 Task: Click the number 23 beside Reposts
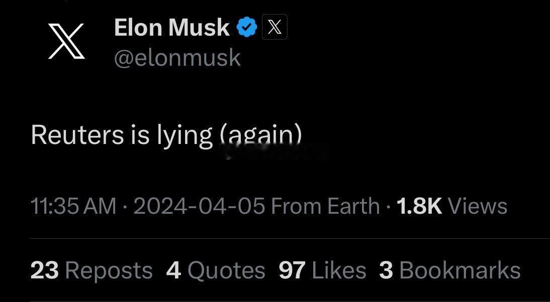pos(45,271)
